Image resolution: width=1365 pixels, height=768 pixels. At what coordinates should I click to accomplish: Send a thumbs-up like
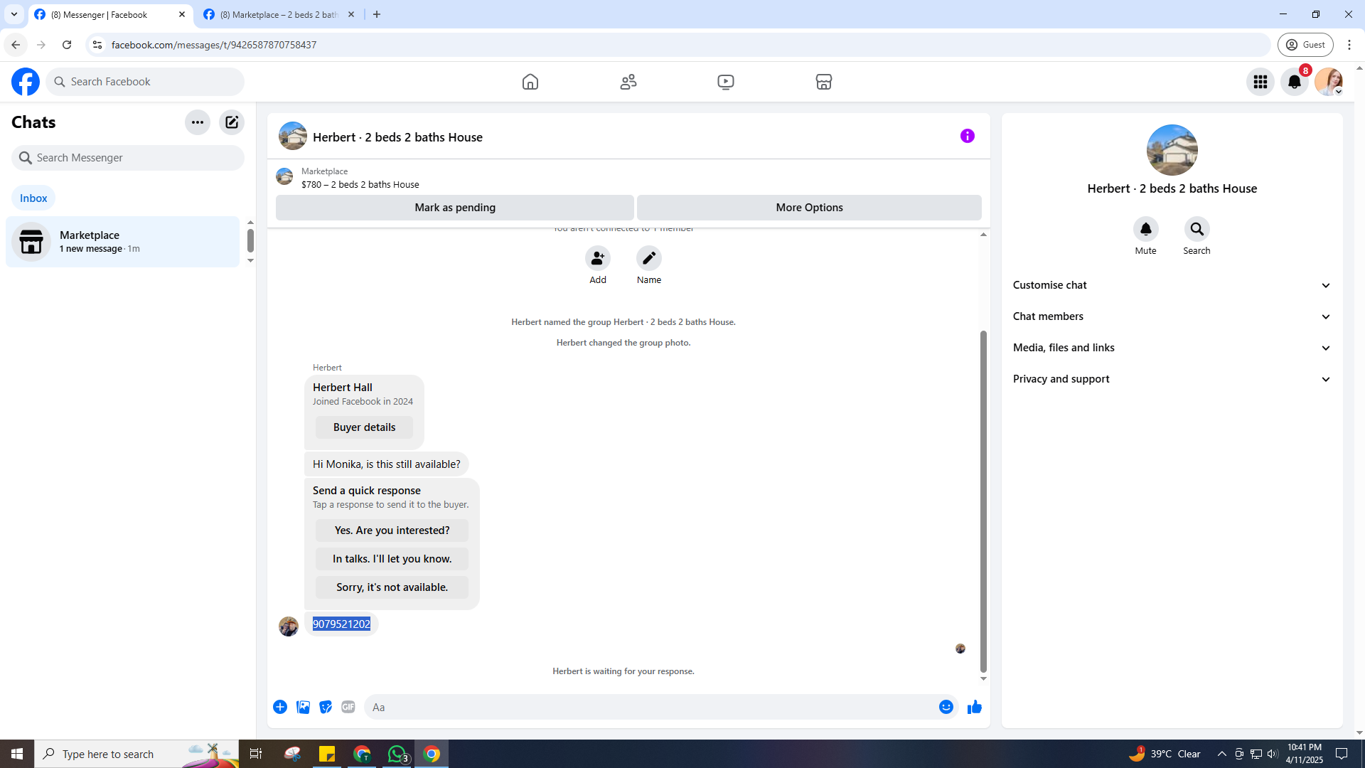(x=975, y=707)
